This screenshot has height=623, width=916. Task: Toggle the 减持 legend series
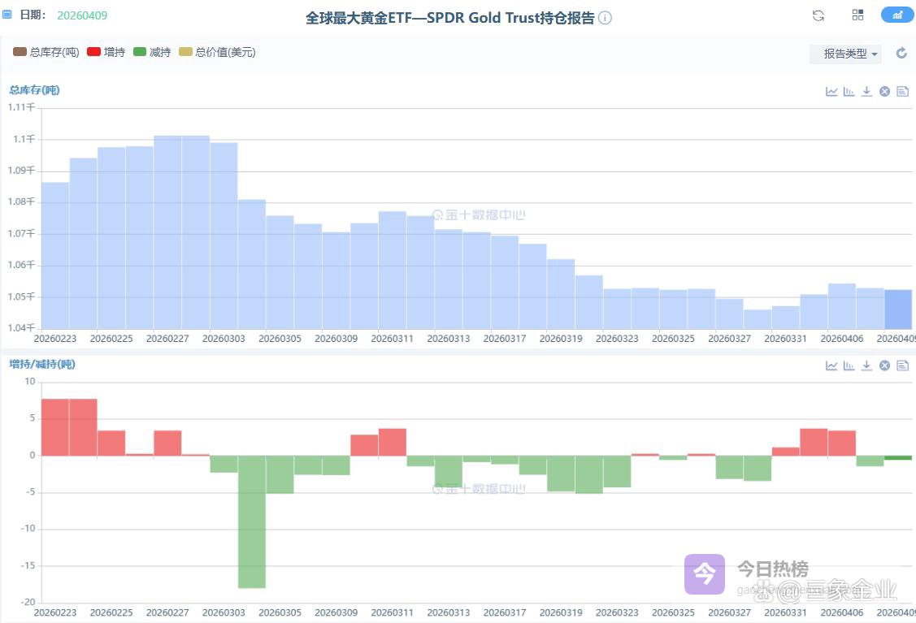151,52
